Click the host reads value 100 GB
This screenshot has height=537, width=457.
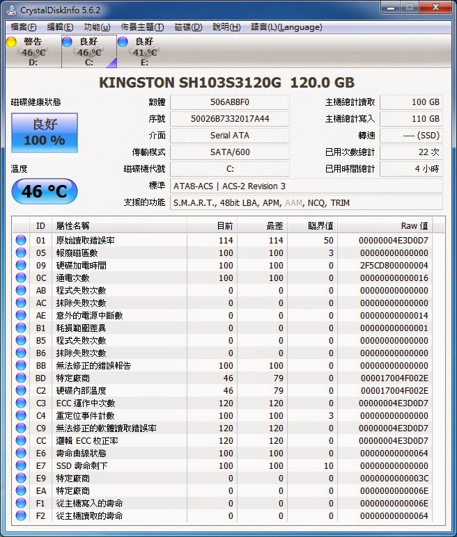(411, 102)
